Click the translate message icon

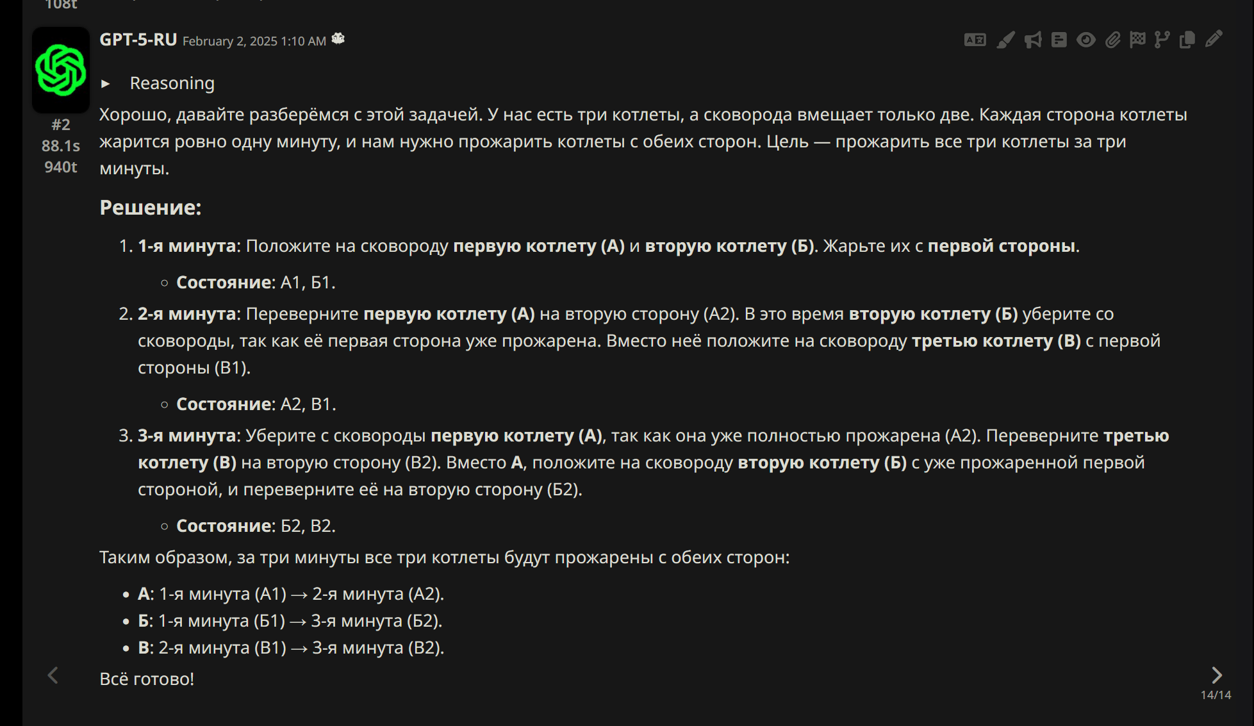point(975,40)
